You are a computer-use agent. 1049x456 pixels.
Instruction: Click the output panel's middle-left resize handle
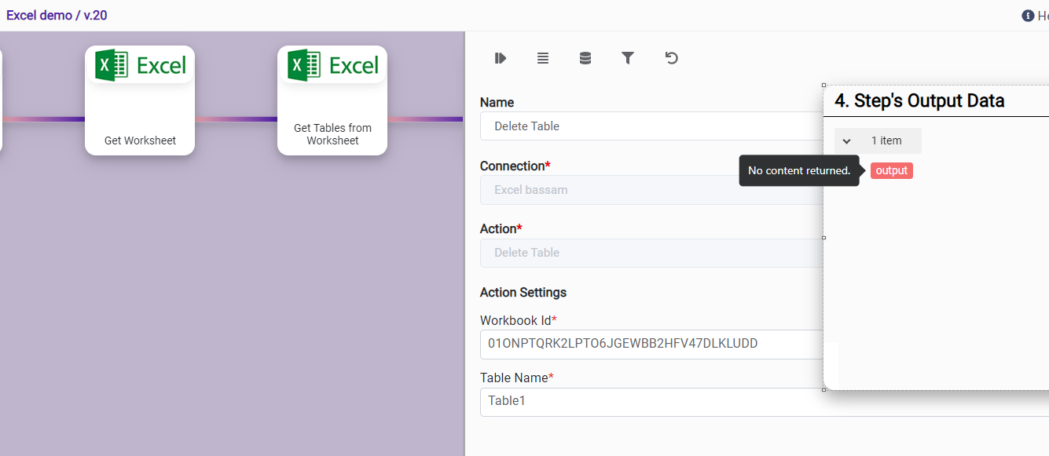coord(823,237)
